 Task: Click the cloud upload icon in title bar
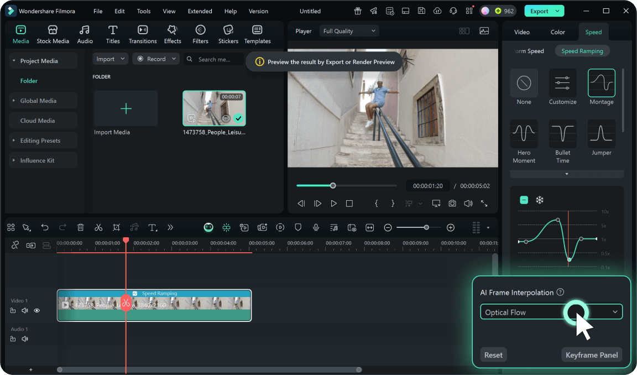pos(437,11)
